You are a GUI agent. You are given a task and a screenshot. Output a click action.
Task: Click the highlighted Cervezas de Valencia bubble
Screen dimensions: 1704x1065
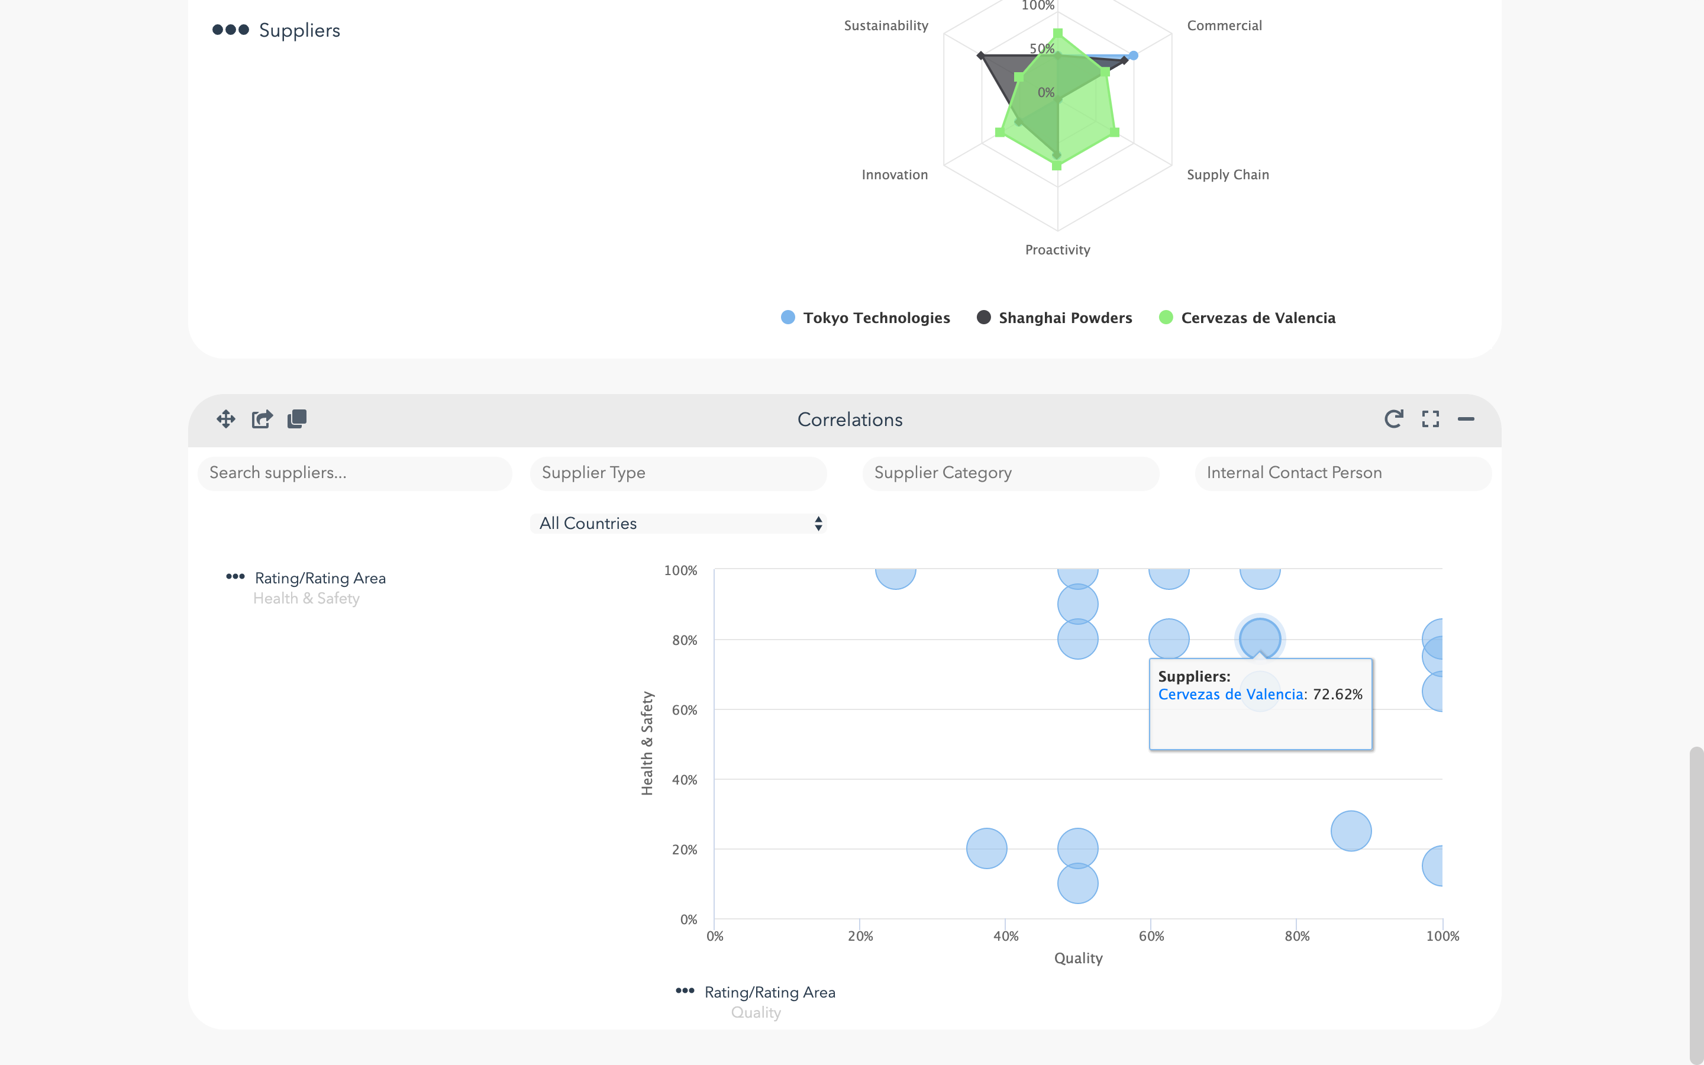1259,636
